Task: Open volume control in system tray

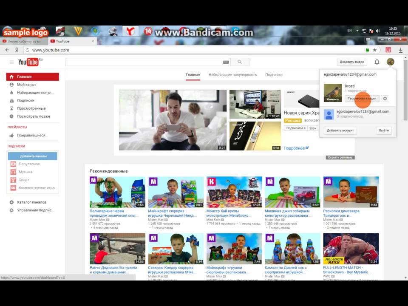Action: click(378, 31)
